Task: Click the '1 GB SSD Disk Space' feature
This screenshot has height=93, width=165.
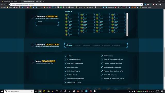Action: pyautogui.click(x=75, y=64)
